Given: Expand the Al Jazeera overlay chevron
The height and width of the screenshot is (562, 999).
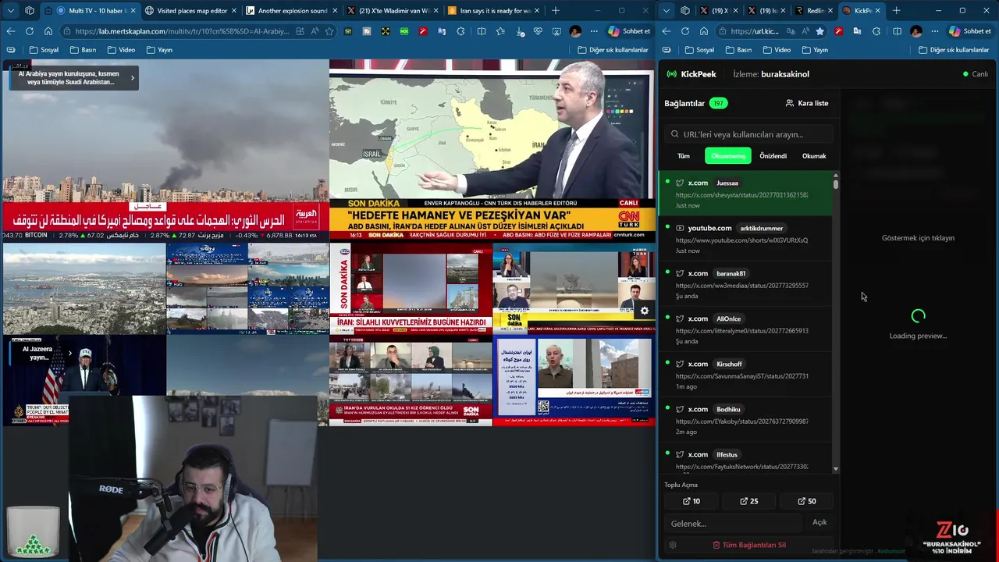Looking at the screenshot, I should click(69, 353).
